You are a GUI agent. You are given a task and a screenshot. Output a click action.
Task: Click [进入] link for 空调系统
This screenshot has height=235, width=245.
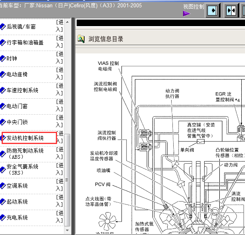60,185
